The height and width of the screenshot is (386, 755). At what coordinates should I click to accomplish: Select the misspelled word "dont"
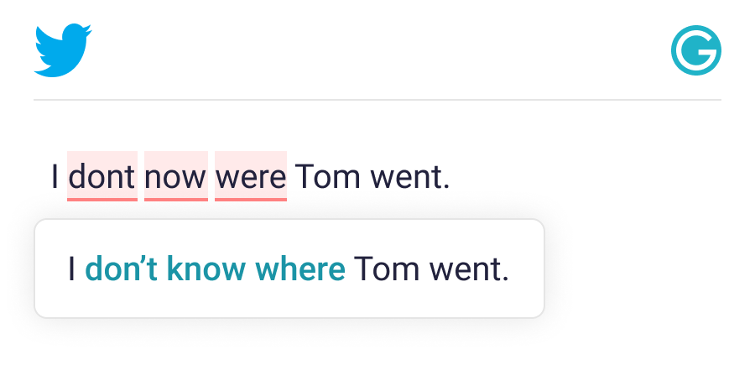click(102, 177)
